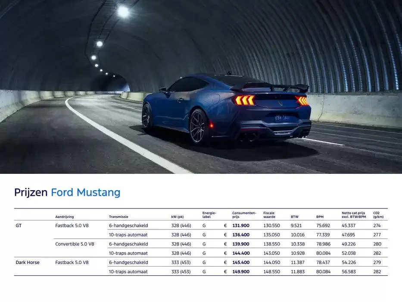The height and width of the screenshot is (302, 402).
Task: Select the Dark Horse model label
Action: tap(27, 262)
